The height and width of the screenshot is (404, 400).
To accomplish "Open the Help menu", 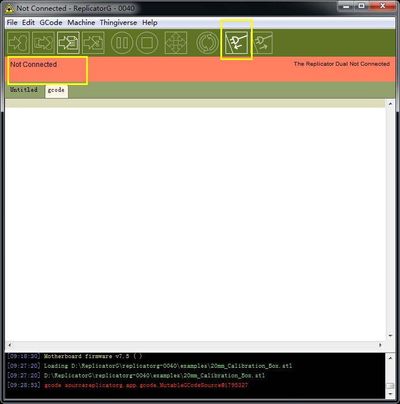I will coord(150,23).
